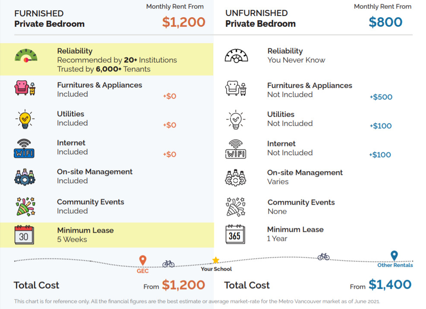
Task: Select the Furnished Private Bedroom heading
Action: 49,19
